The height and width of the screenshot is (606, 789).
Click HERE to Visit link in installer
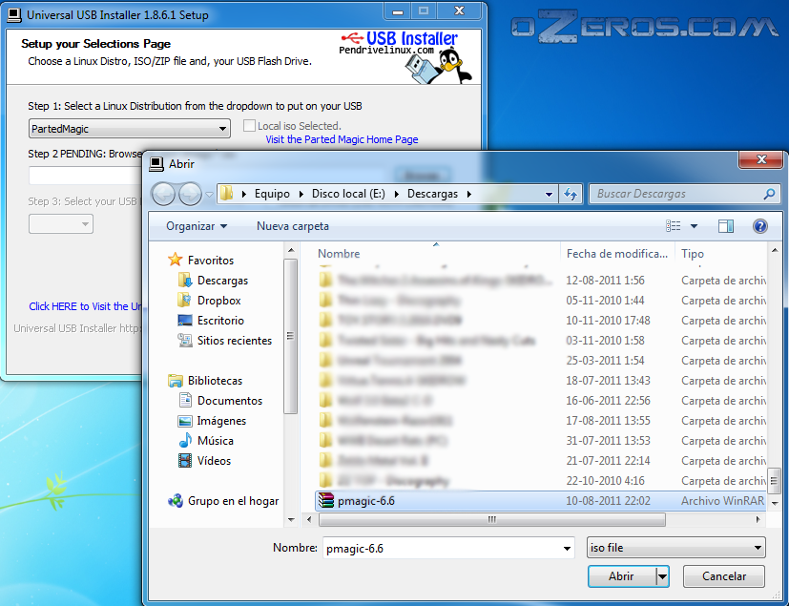85,306
